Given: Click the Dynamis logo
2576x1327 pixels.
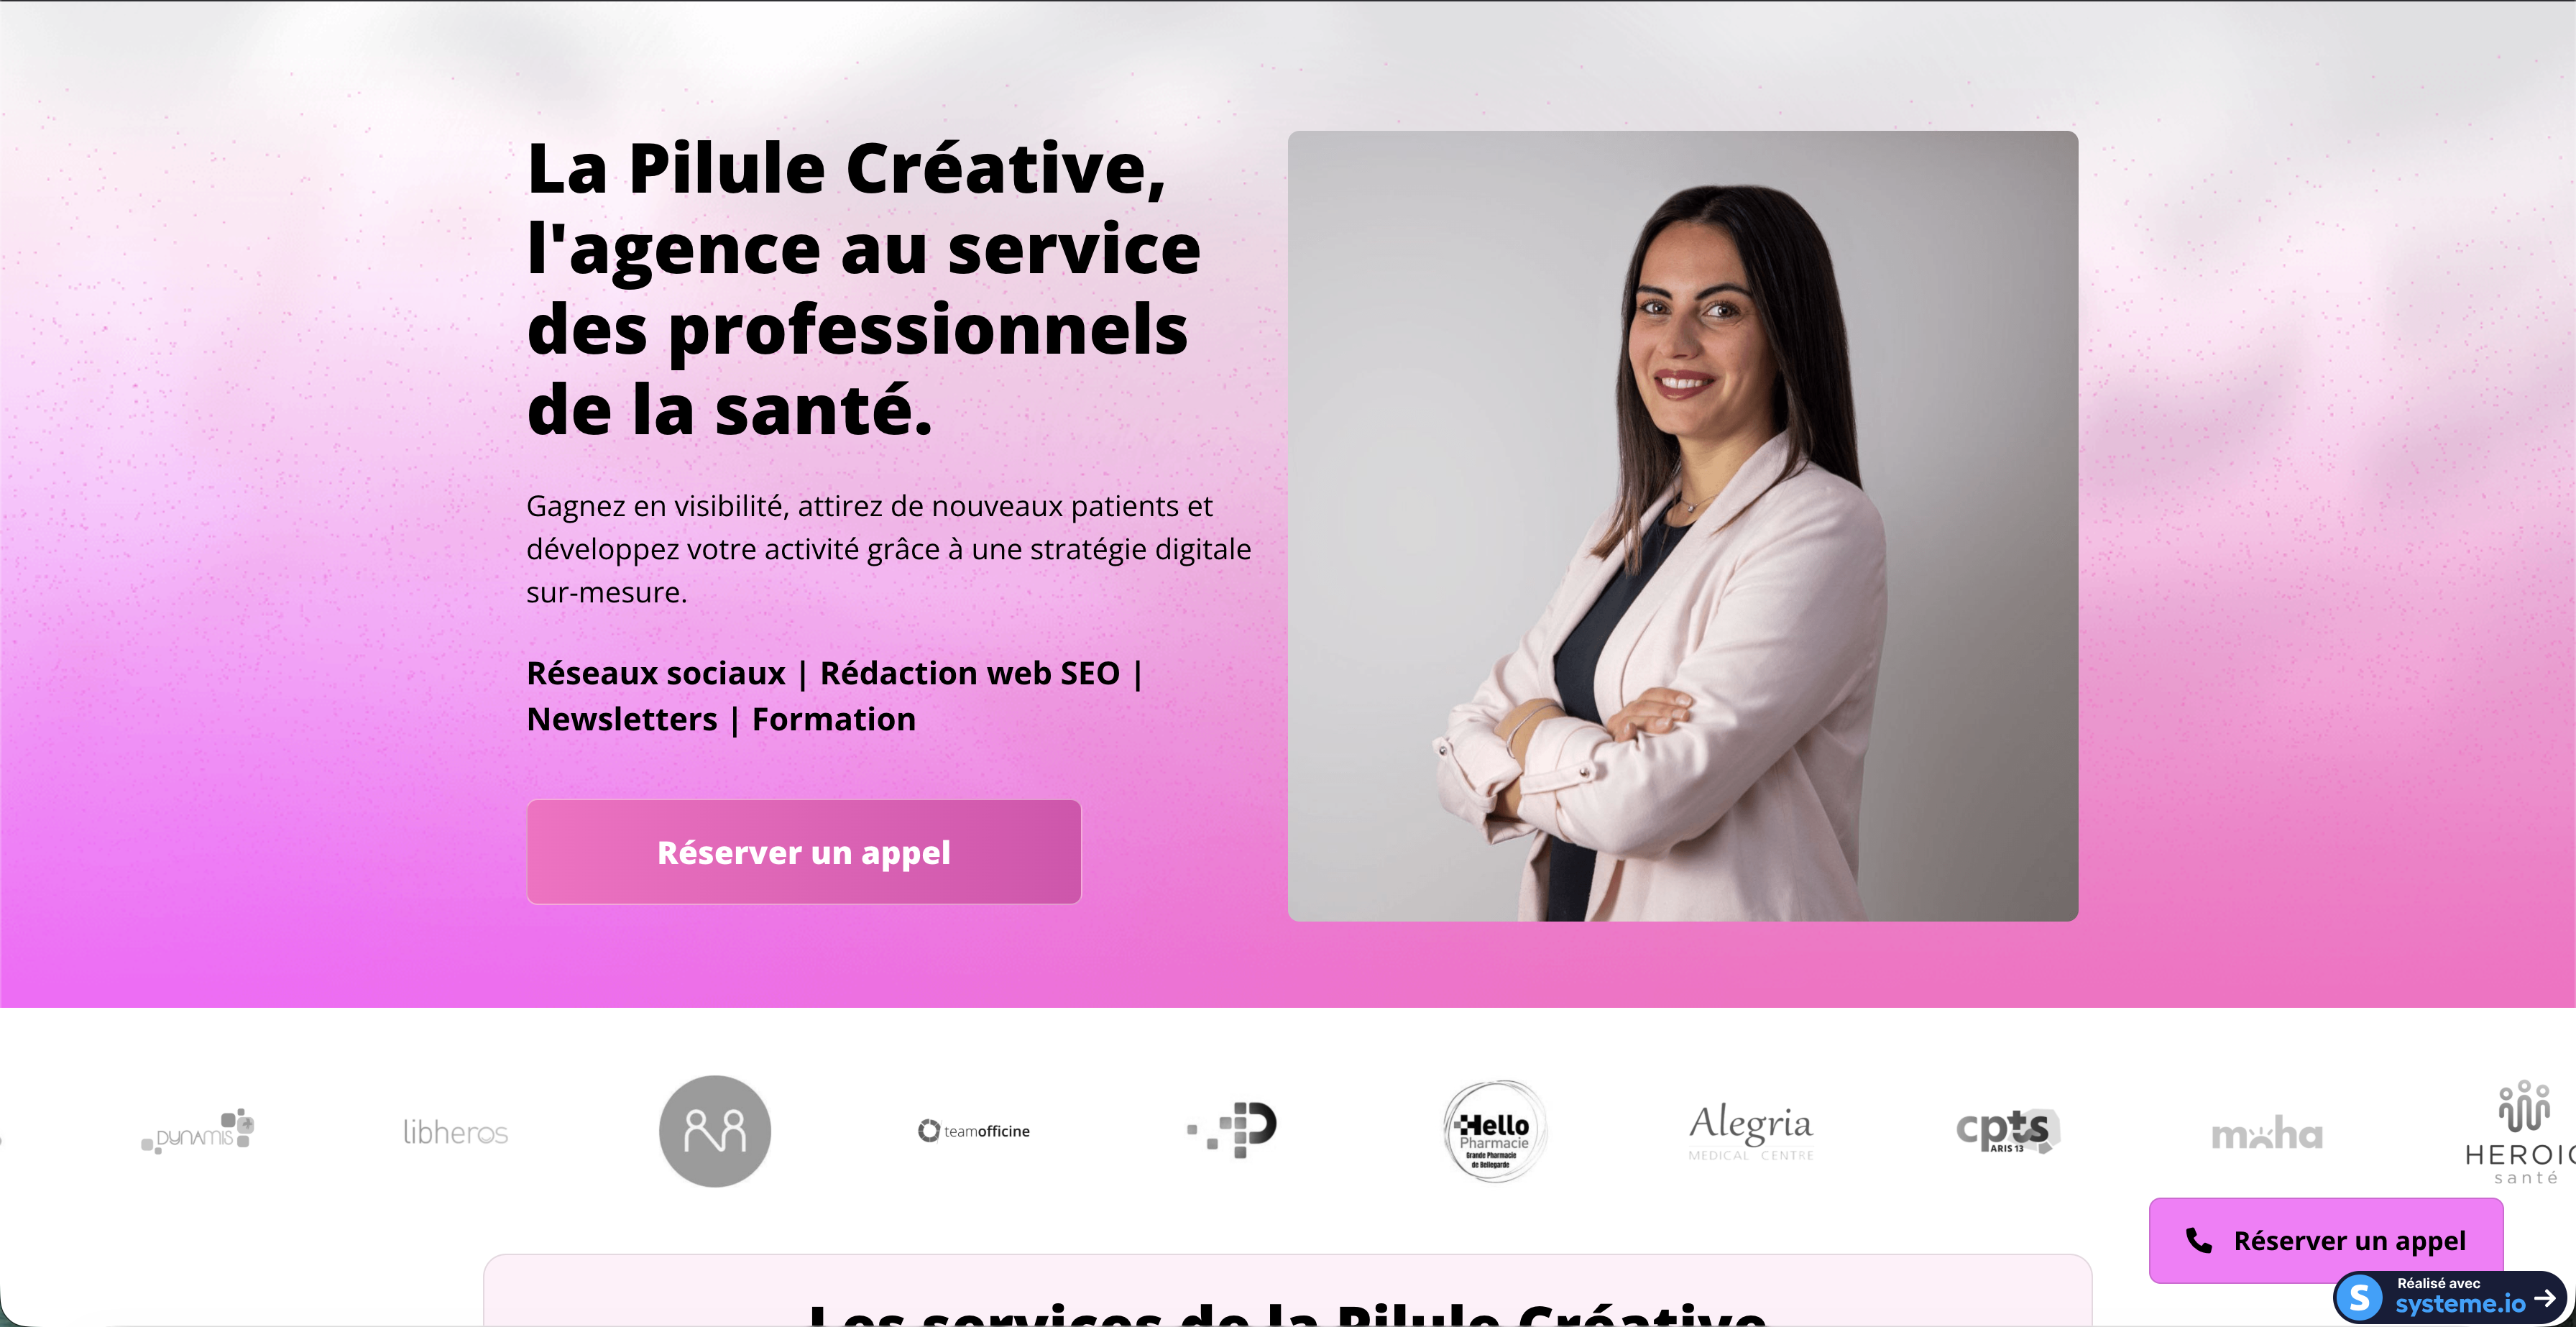Looking at the screenshot, I should point(198,1132).
